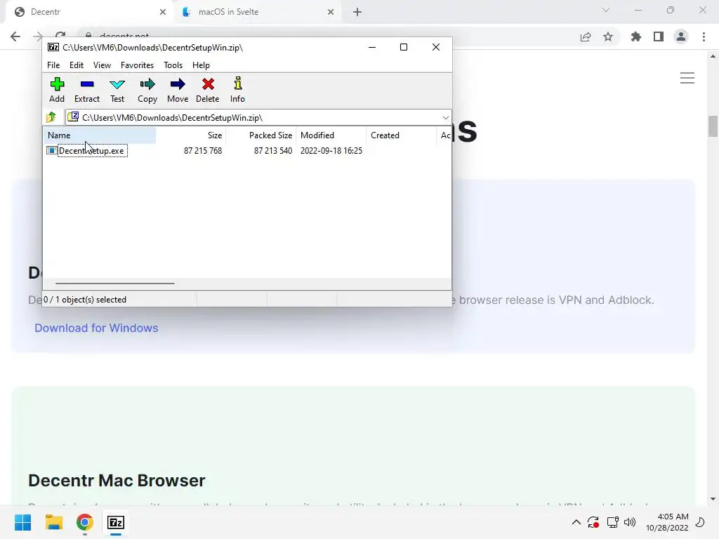719x539 pixels.
Task: Open the Chrome three-dot menu
Action: pos(704,36)
